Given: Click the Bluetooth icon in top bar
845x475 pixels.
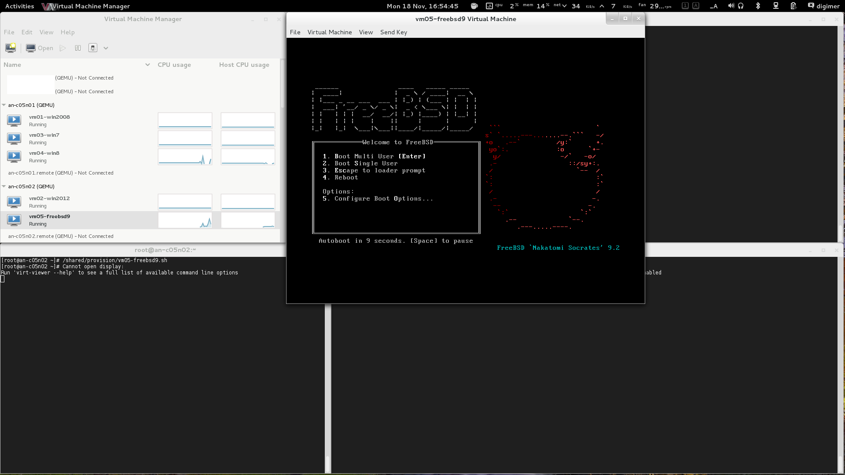Looking at the screenshot, I should pyautogui.click(x=758, y=6).
